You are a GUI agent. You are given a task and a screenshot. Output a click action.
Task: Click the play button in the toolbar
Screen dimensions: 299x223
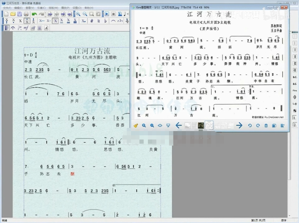pyautogui.click(x=107, y=14)
